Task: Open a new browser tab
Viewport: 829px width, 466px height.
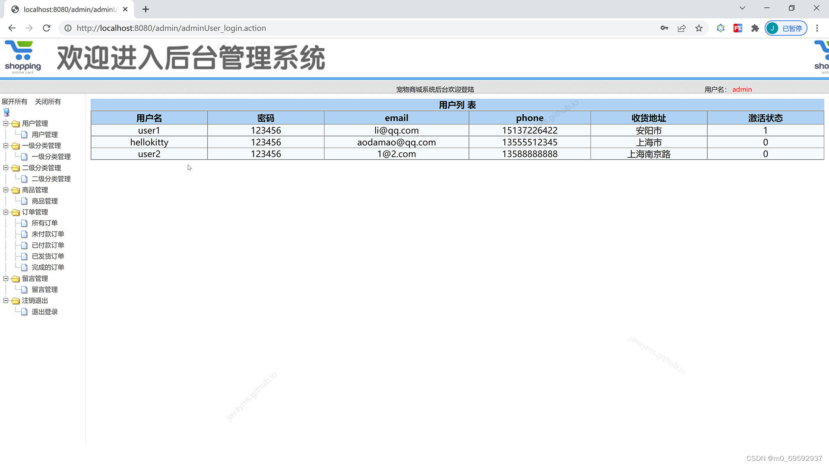Action: point(146,9)
